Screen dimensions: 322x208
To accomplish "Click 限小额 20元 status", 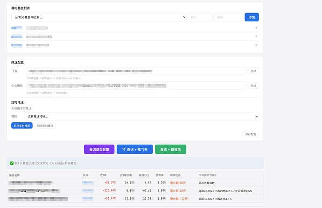I will pos(178,191).
